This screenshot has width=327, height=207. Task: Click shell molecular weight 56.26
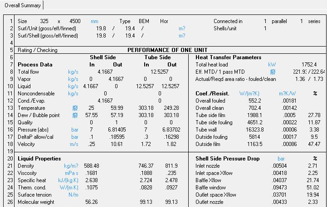[92, 202]
